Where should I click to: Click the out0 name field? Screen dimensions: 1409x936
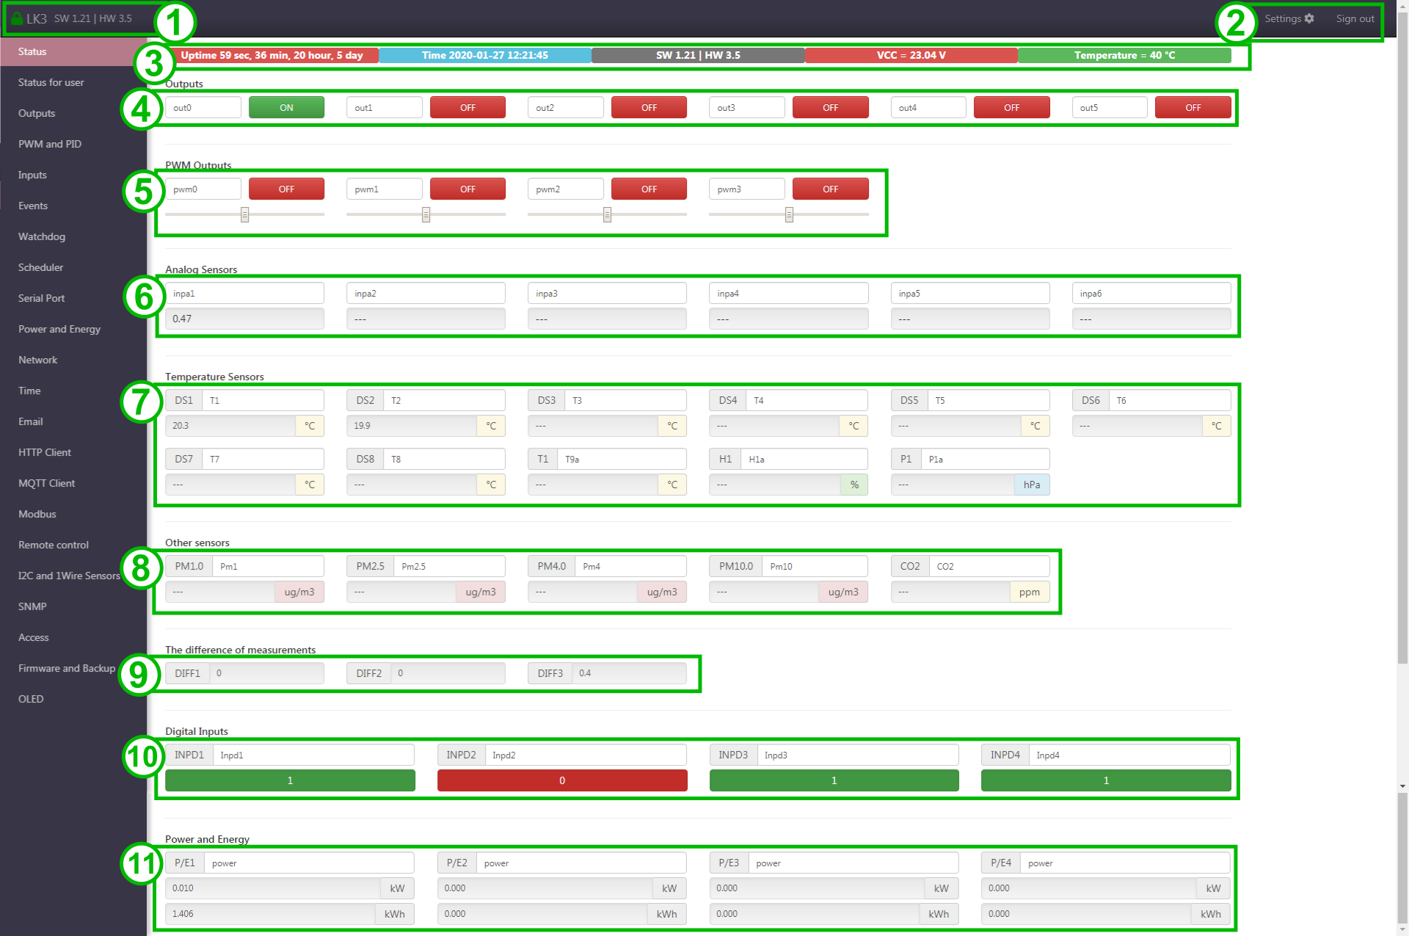203,107
